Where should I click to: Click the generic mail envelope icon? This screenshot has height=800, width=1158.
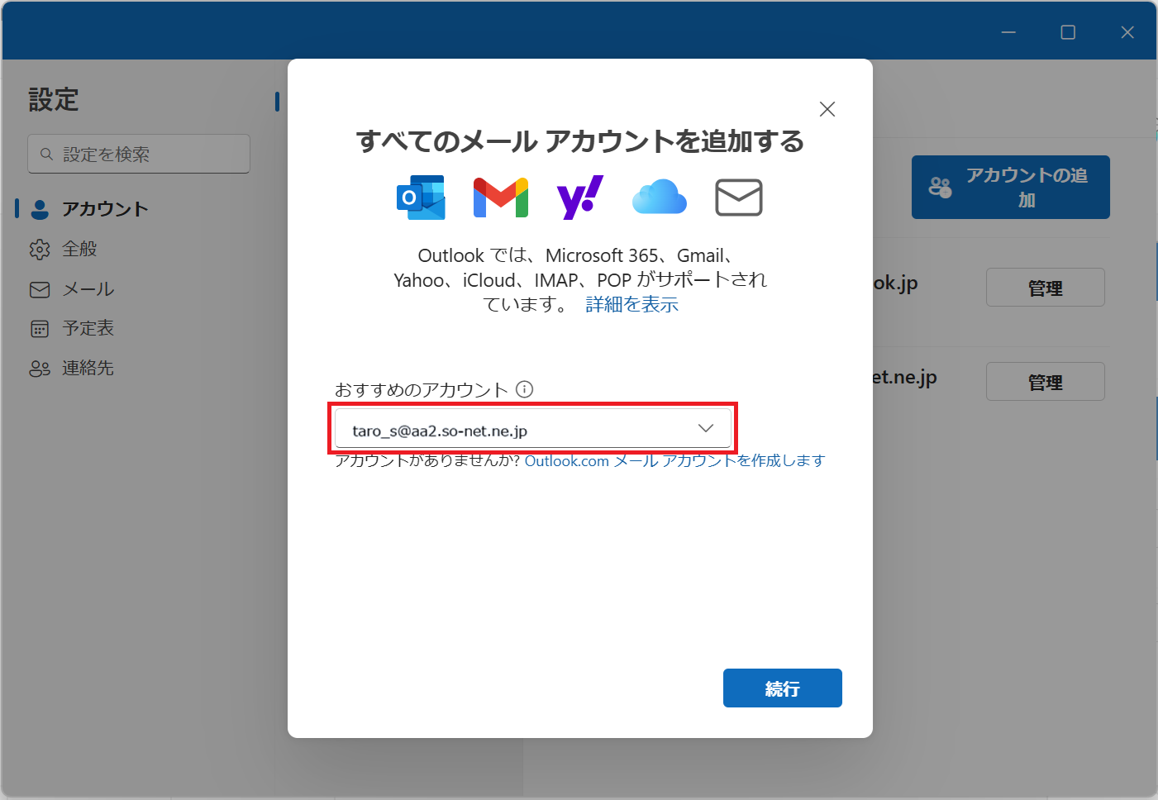738,198
